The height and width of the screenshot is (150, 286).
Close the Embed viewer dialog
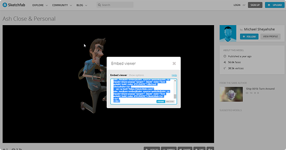[174, 63]
